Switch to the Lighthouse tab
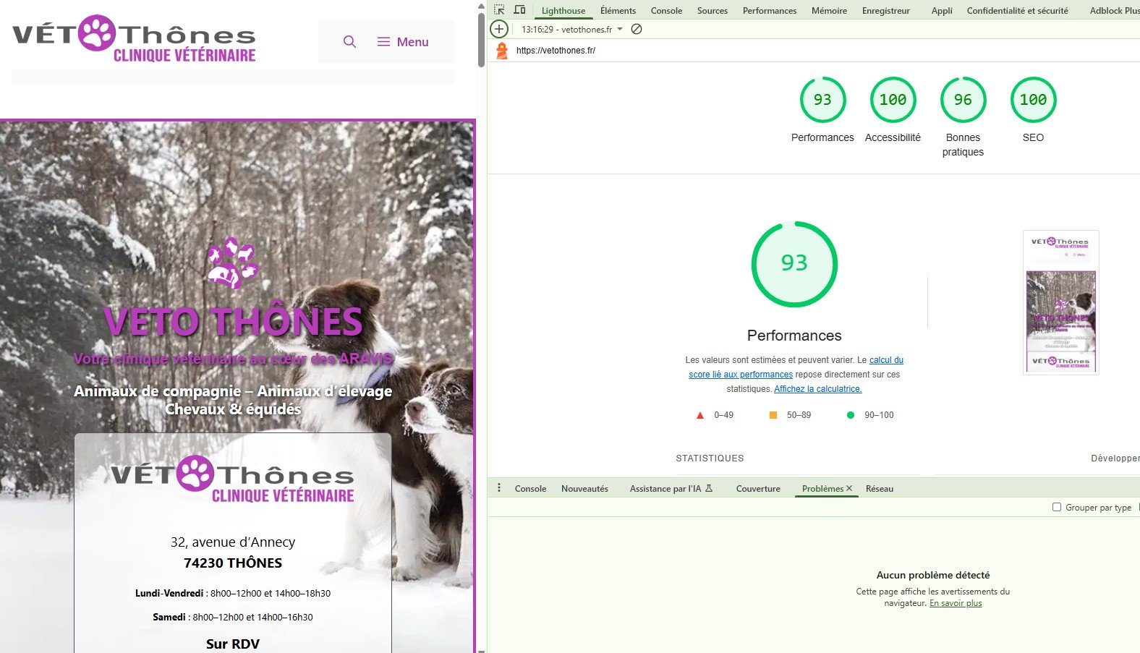Image resolution: width=1140 pixels, height=653 pixels. (x=563, y=11)
